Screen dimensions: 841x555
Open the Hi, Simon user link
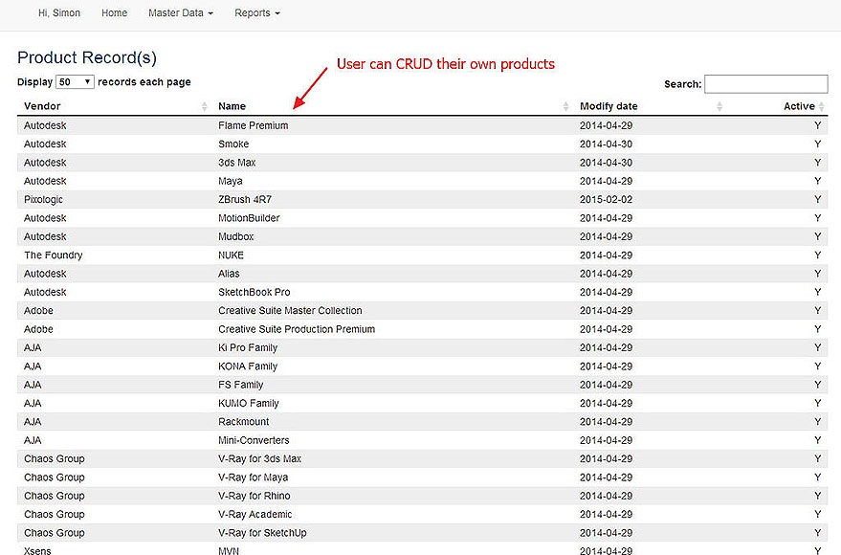(x=59, y=12)
